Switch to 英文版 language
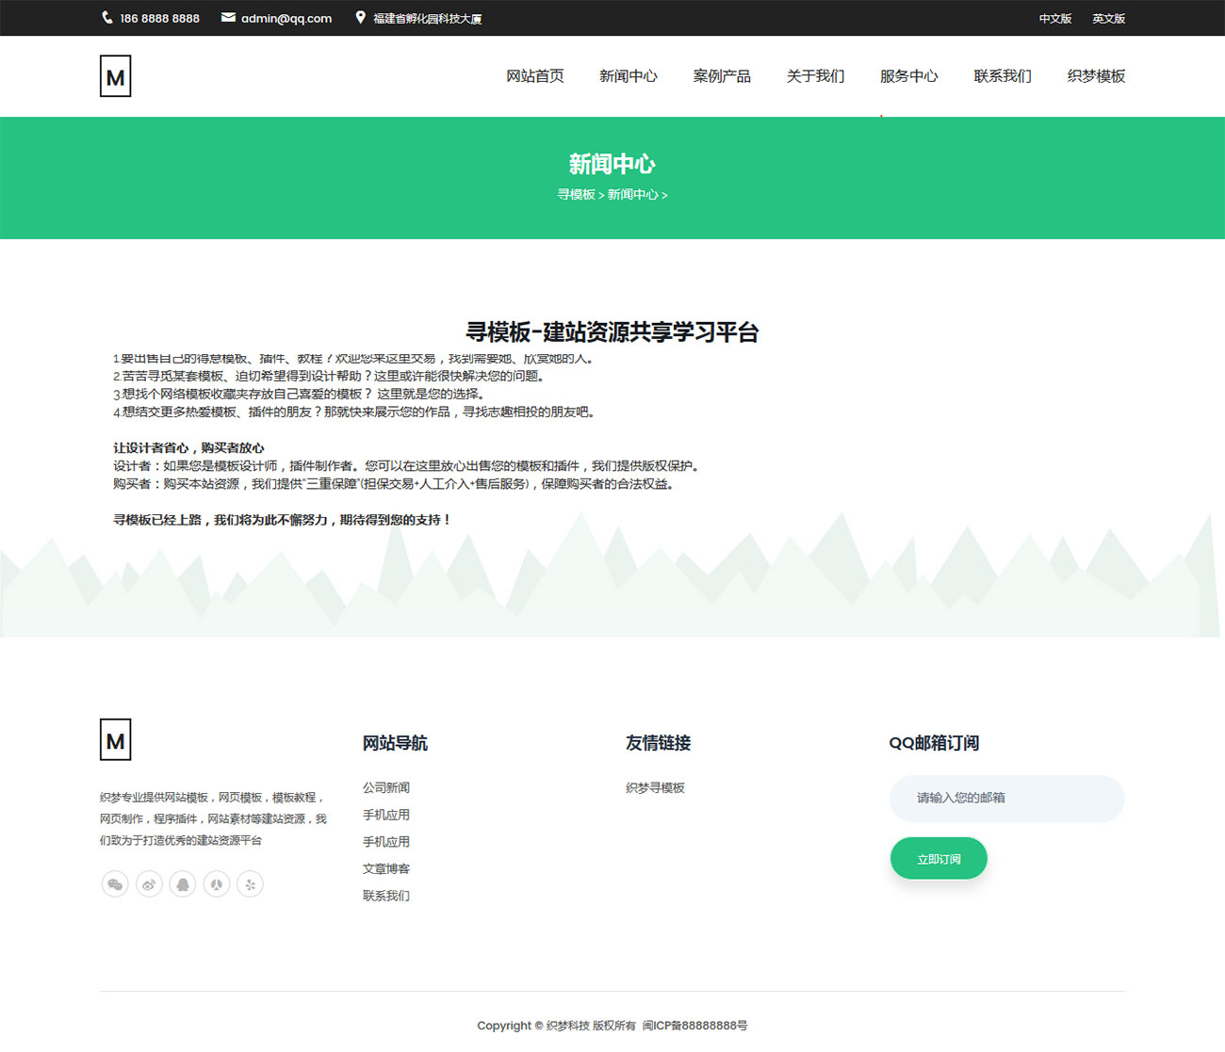The width and height of the screenshot is (1225, 1052). point(1108,19)
